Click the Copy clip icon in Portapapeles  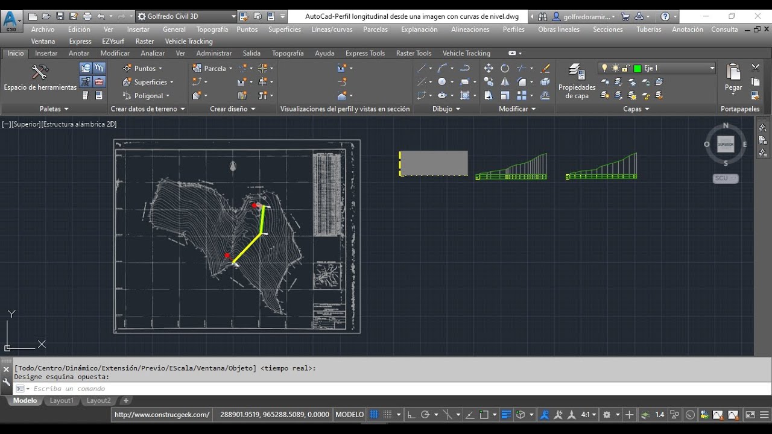[755, 82]
